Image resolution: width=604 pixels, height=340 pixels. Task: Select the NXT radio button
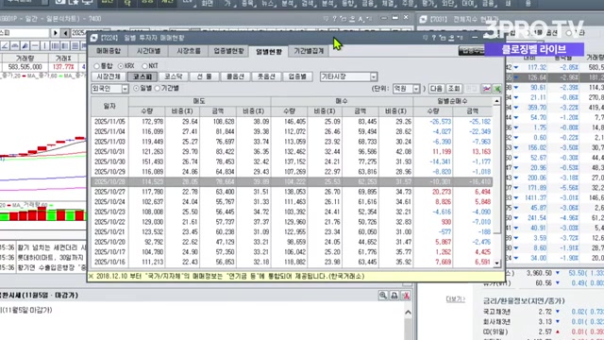click(144, 66)
